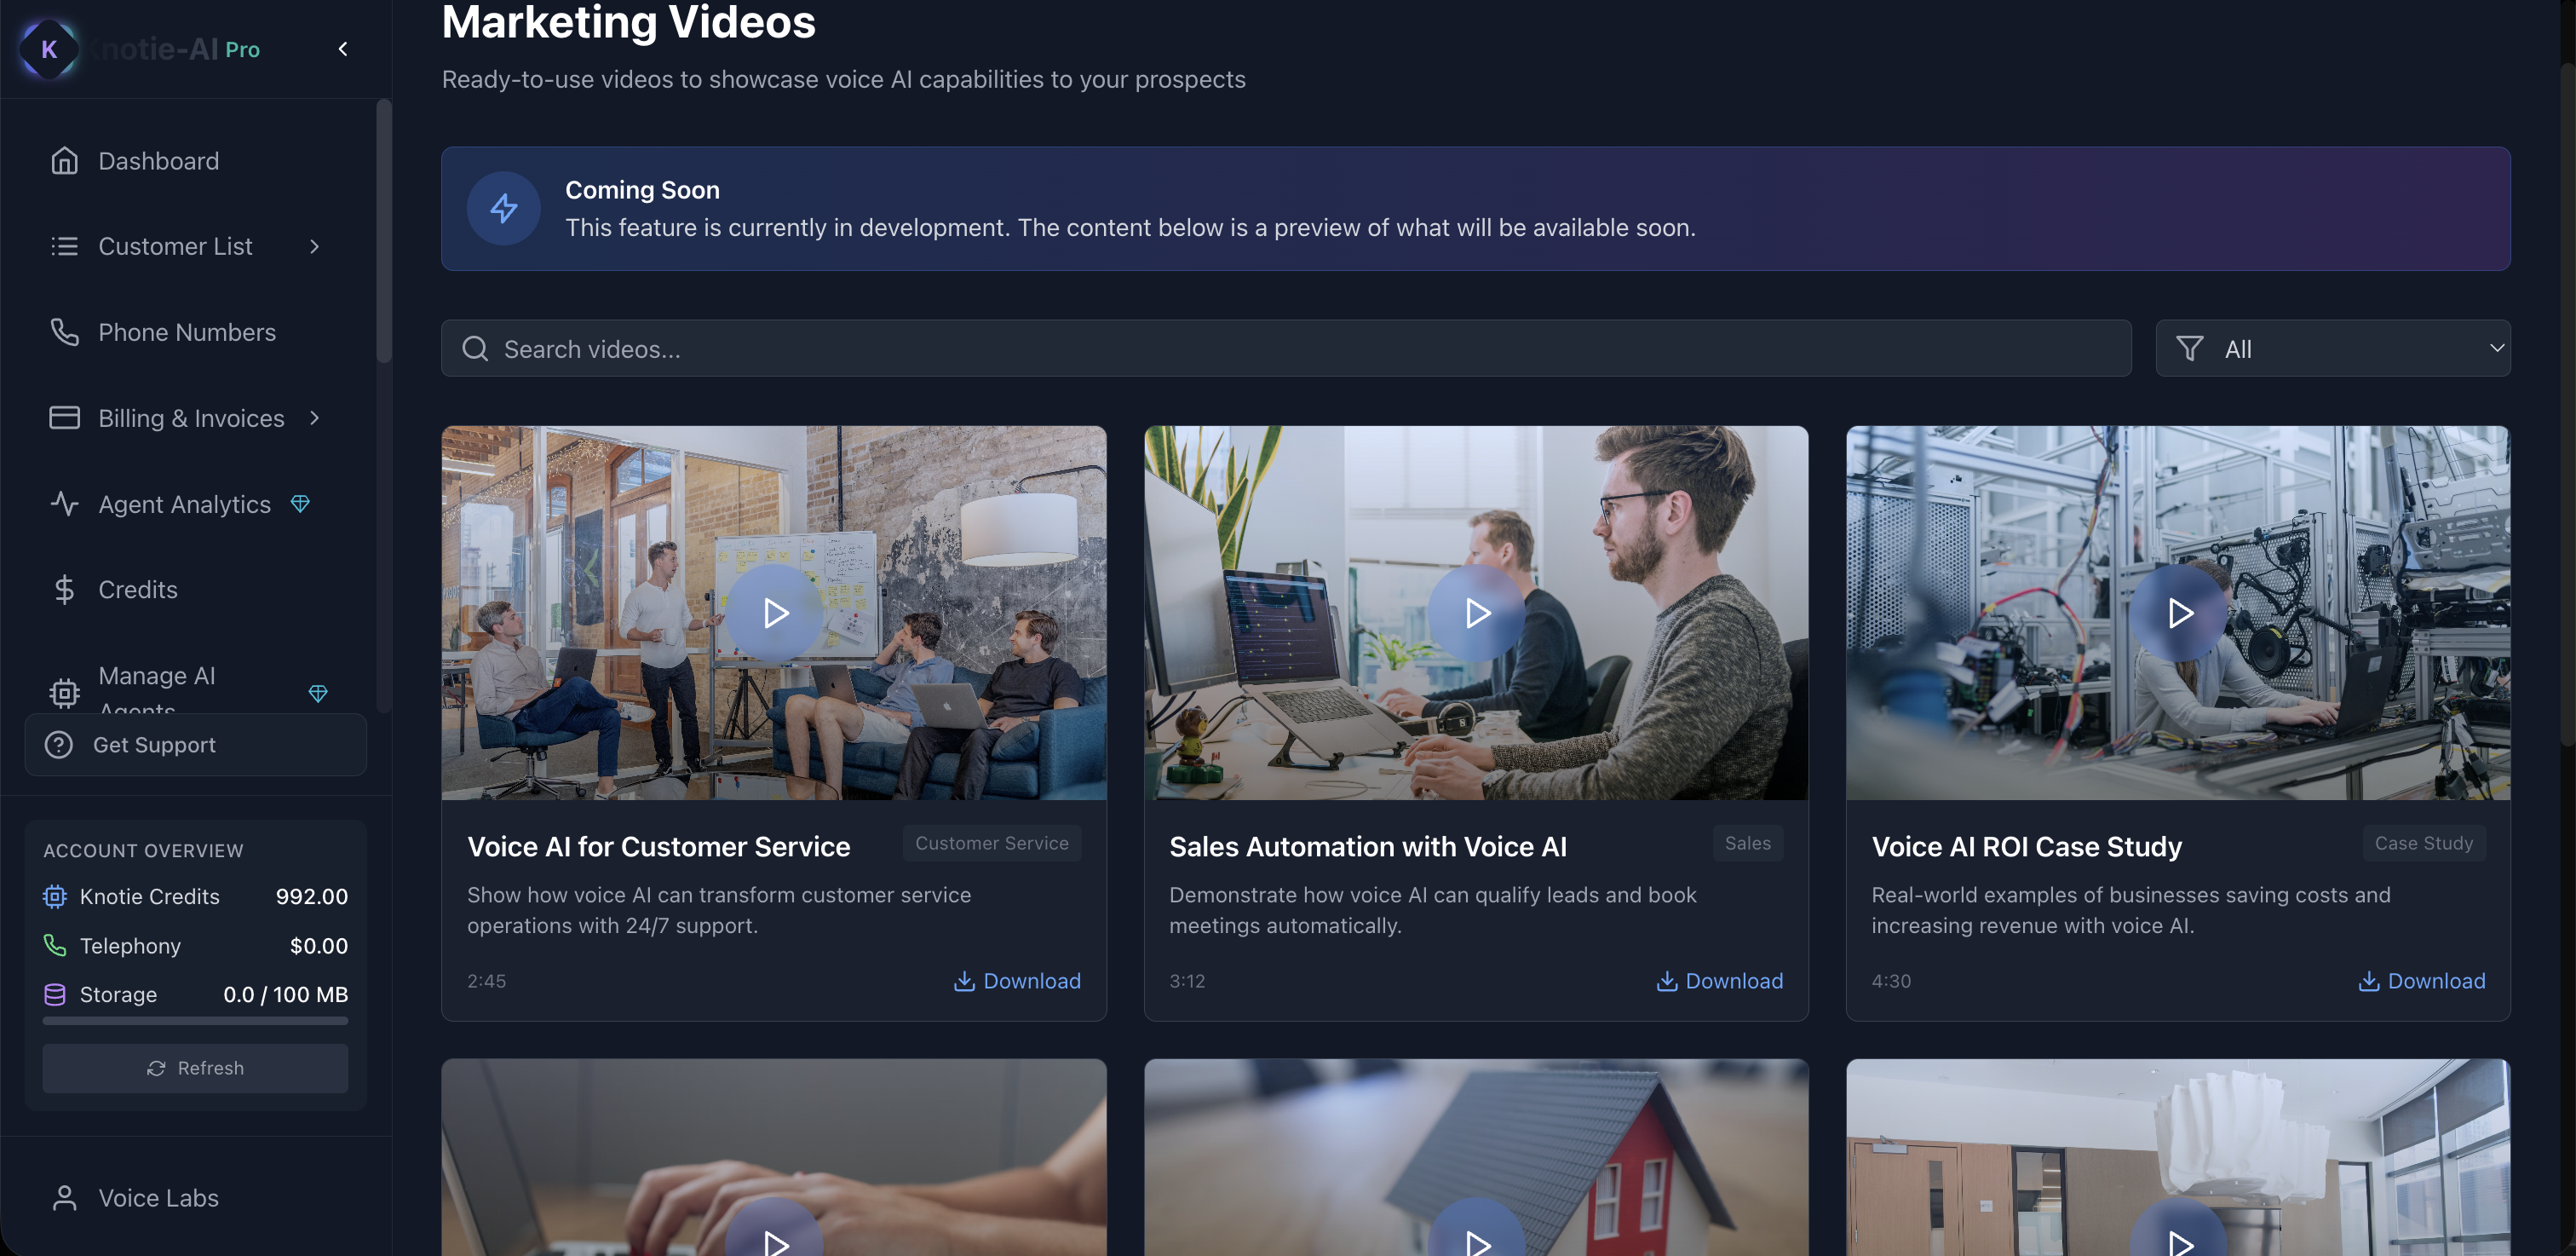Click the diamond badge beside Agent Analytics
Viewport: 2576px width, 1256px height.
click(300, 504)
